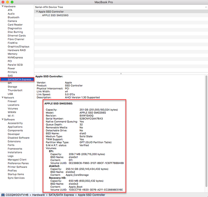Click the collapse chevron of Serial-ATA Device Tree header
This screenshot has width=208, height=197.
(206, 7)
